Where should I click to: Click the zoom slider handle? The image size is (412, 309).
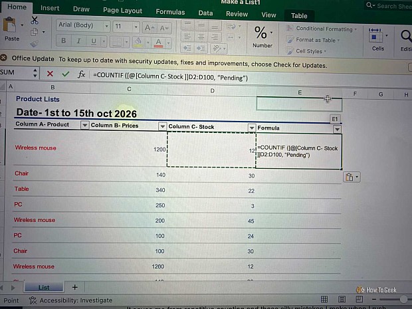(403, 299)
